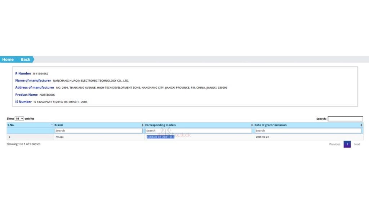
Task: Click the serial number 1 cell
Action: 10,137
